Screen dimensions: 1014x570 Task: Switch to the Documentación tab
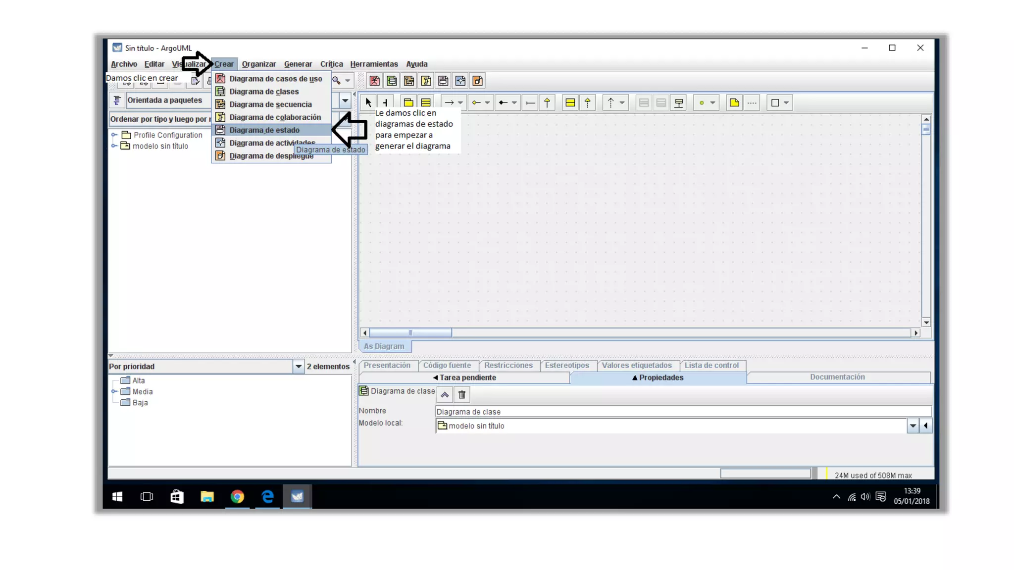[837, 377]
